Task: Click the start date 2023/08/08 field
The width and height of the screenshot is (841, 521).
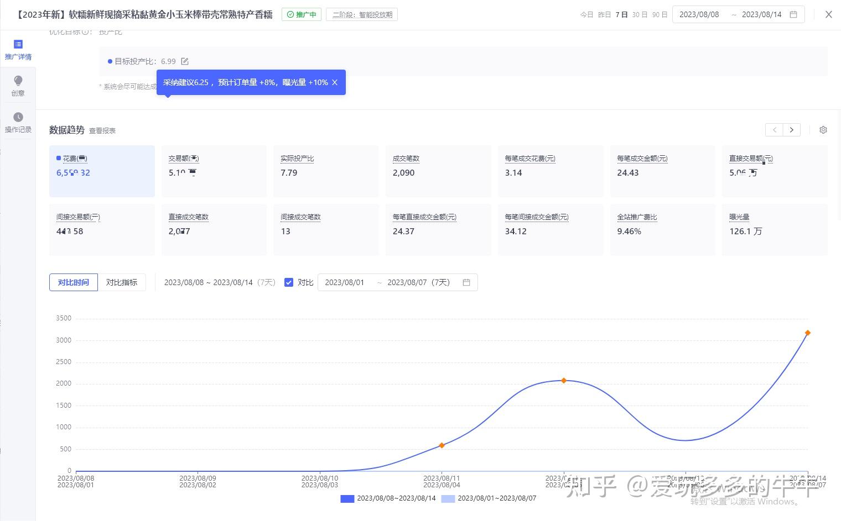Action: (699, 15)
